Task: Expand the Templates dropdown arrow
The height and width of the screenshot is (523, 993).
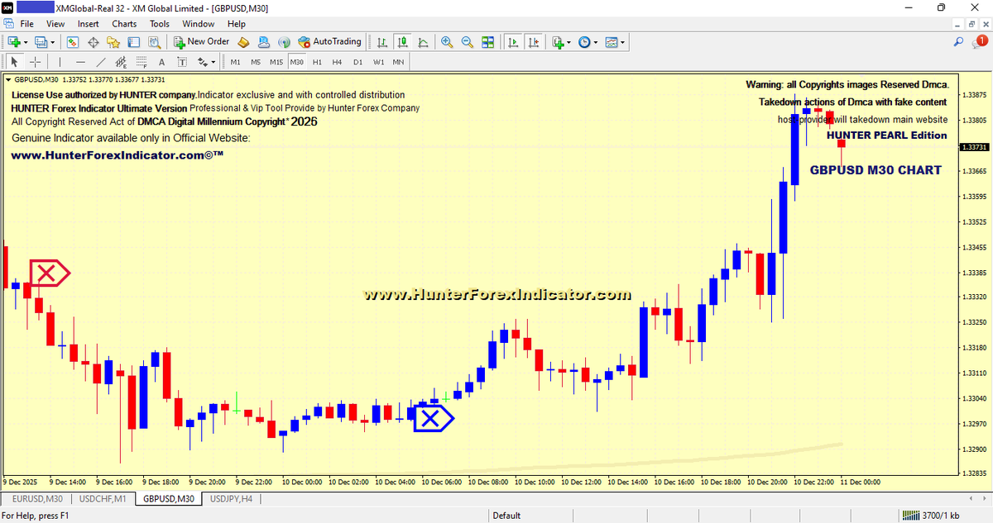Action: tap(622, 42)
